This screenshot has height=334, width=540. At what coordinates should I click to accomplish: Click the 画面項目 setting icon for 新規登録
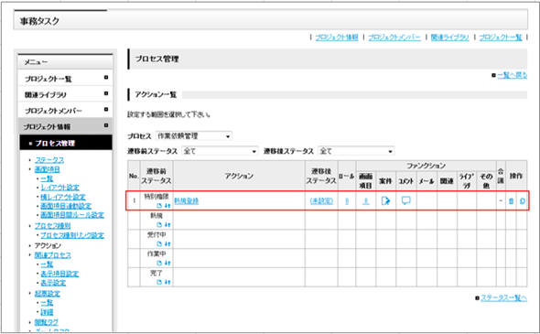pyautogui.click(x=366, y=200)
